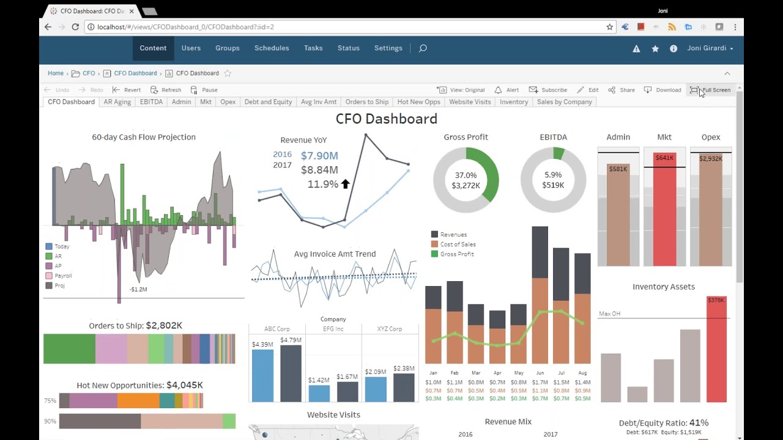Open the Status menu
Viewport: 783px width, 440px height.
pos(349,48)
